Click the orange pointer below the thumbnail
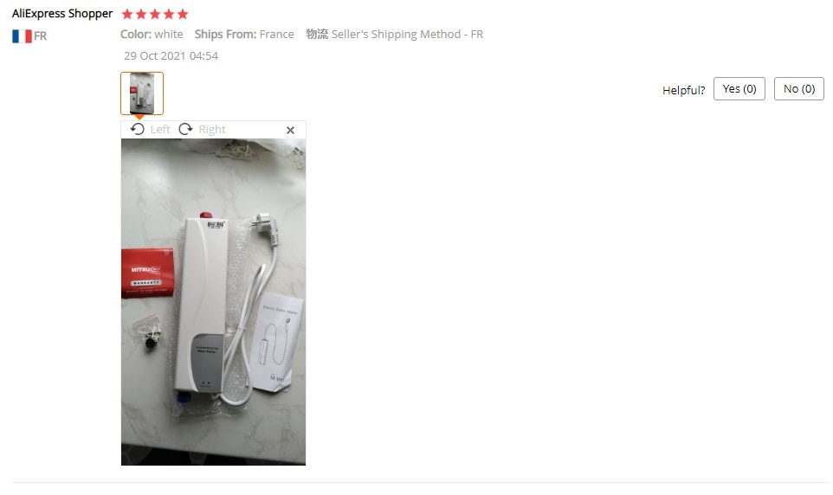Screen dimensions: 833x495 point(139,117)
